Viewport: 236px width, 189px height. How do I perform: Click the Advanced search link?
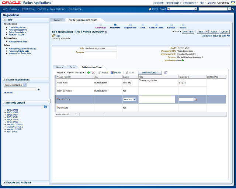8,93
